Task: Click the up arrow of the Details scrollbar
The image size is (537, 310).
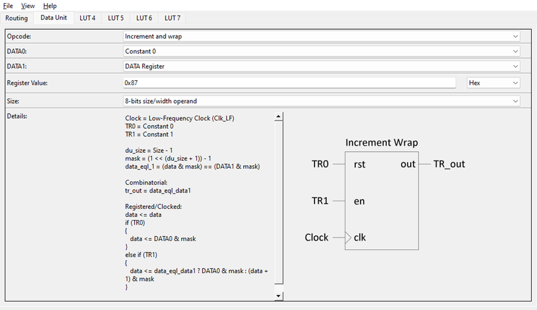Action: tap(278, 115)
